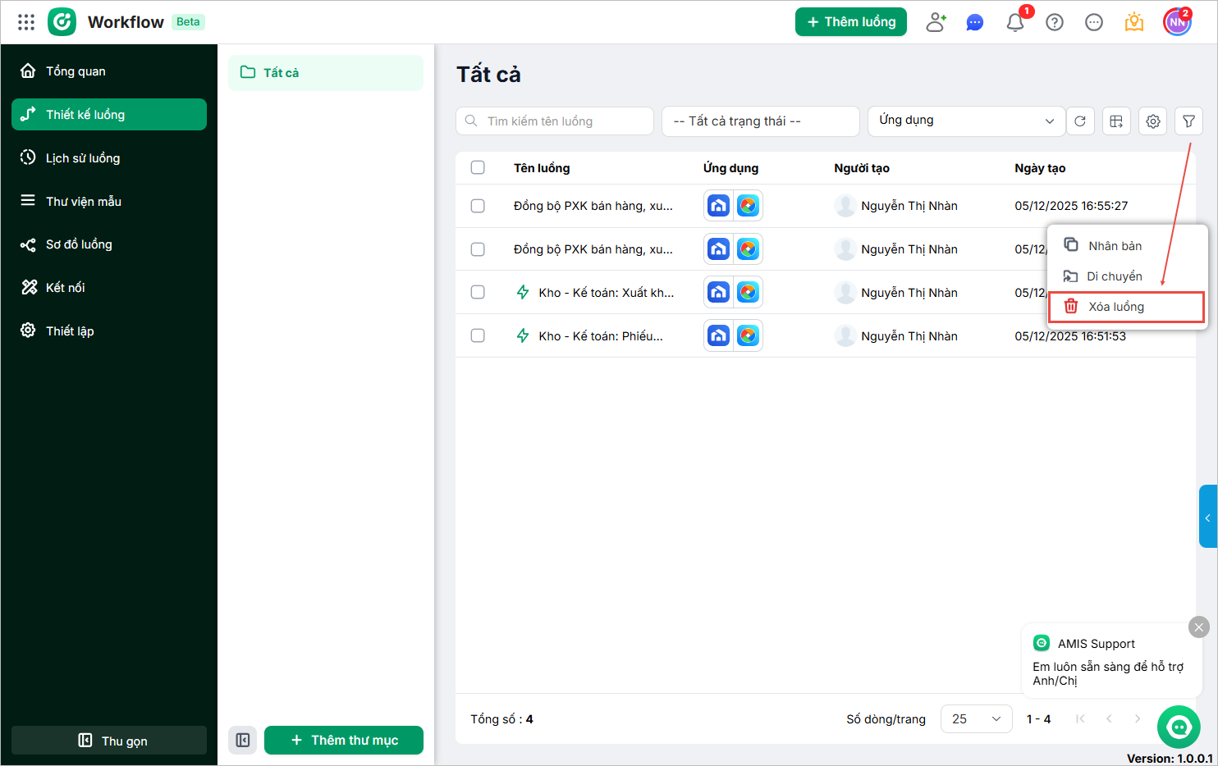Expand the Ứng dụng dropdown
The width and height of the screenshot is (1218, 766).
966,121
